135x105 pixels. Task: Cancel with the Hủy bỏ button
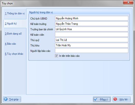pyautogui.click(x=121, y=99)
